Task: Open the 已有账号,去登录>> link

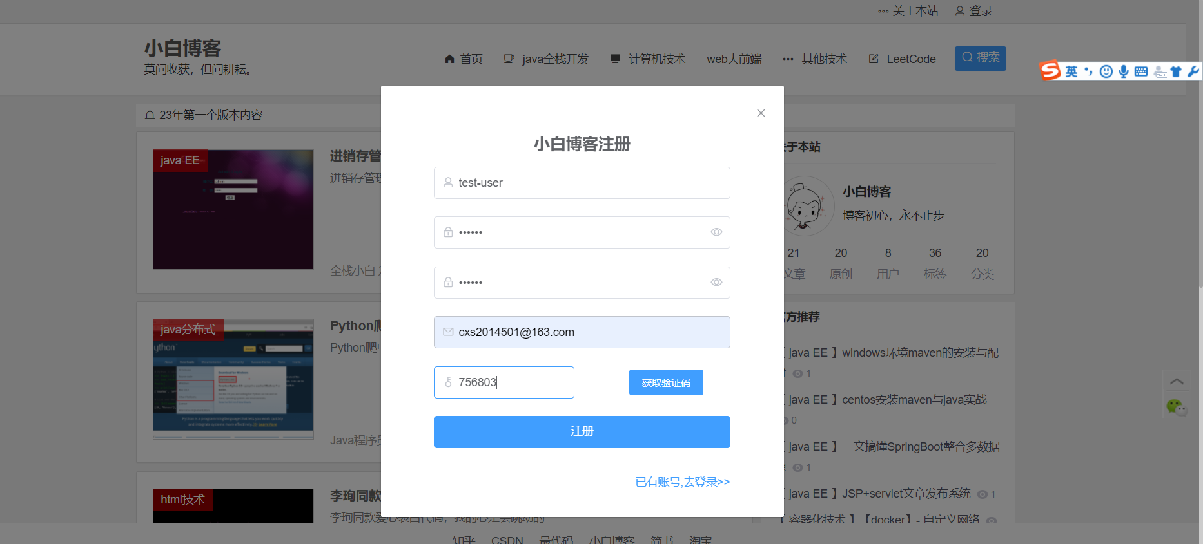Action: [x=683, y=482]
